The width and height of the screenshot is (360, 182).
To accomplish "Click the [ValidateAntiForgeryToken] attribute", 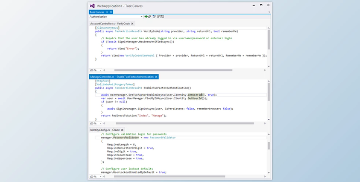I will [x=115, y=85].
